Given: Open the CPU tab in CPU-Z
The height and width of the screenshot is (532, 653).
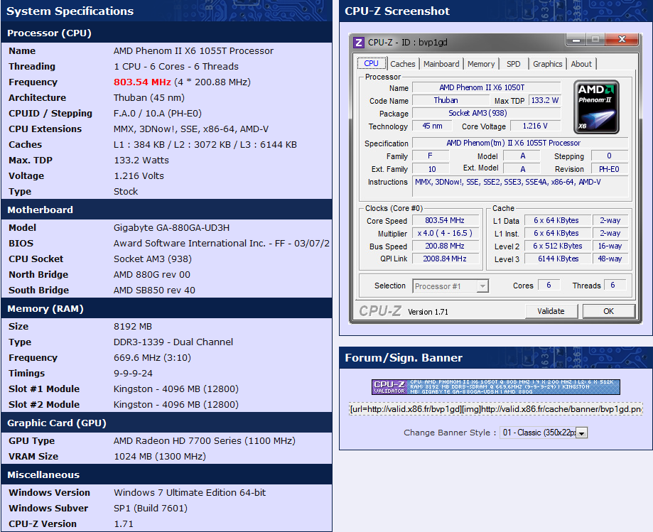Looking at the screenshot, I should (371, 63).
